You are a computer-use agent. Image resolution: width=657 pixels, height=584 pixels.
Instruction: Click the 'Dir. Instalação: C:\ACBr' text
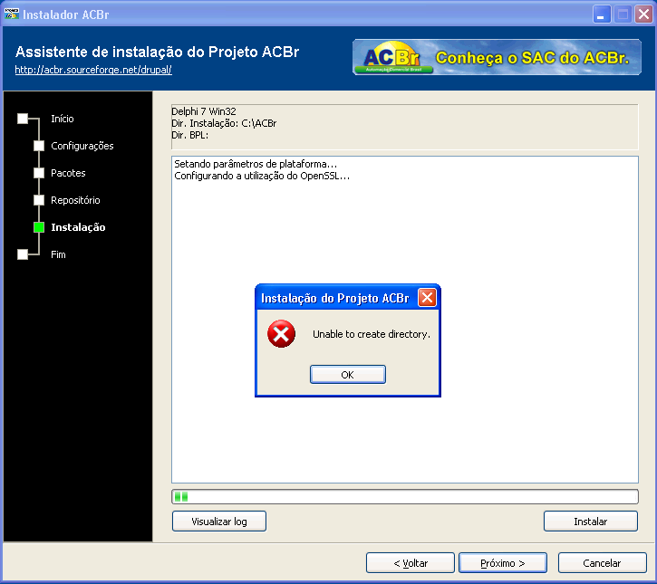224,123
